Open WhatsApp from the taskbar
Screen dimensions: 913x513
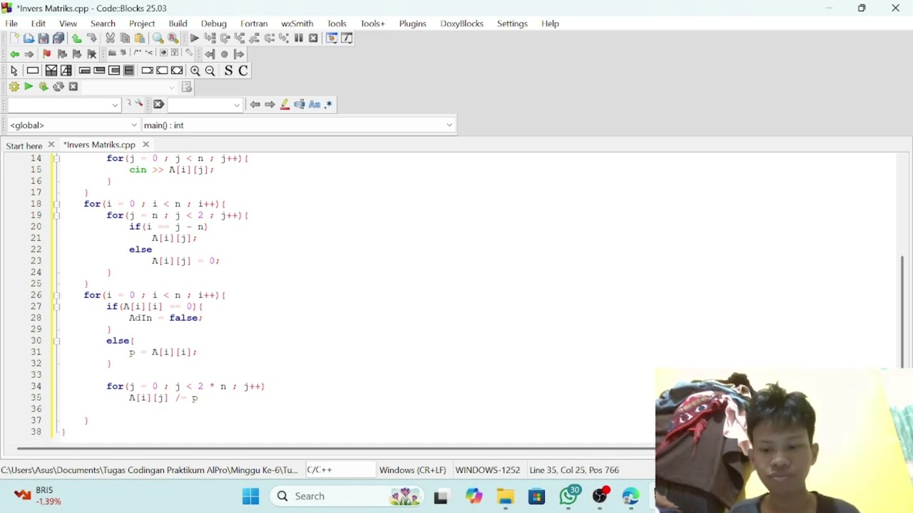pos(569,496)
